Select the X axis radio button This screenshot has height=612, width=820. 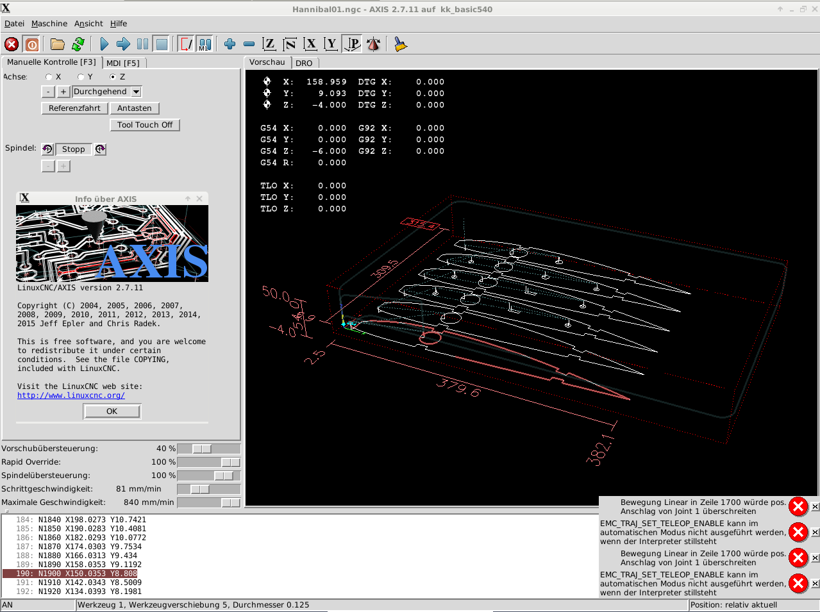click(x=49, y=77)
